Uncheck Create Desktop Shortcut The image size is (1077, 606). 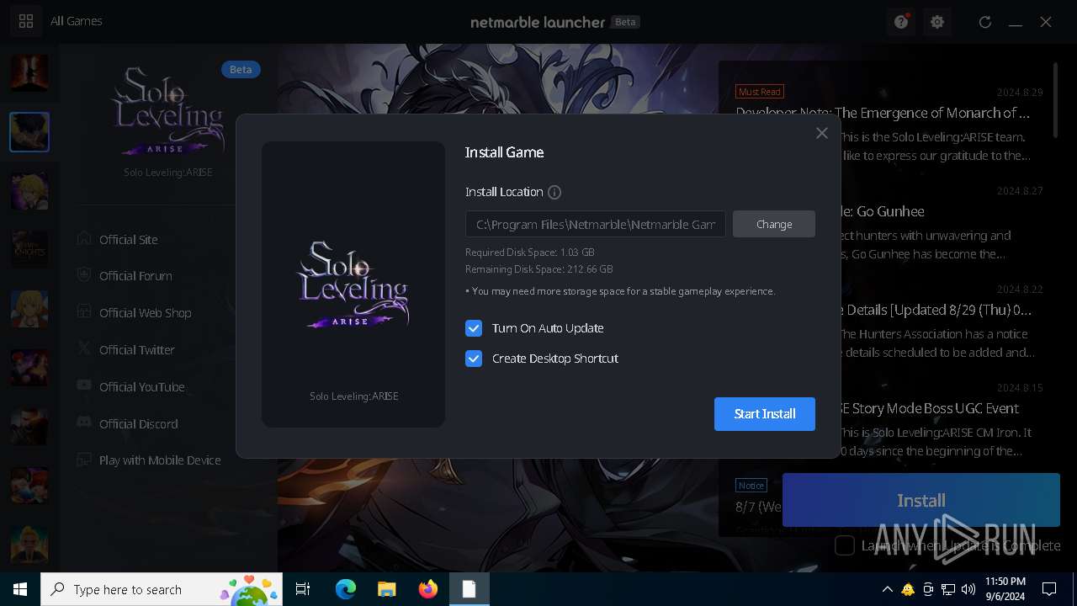point(474,359)
